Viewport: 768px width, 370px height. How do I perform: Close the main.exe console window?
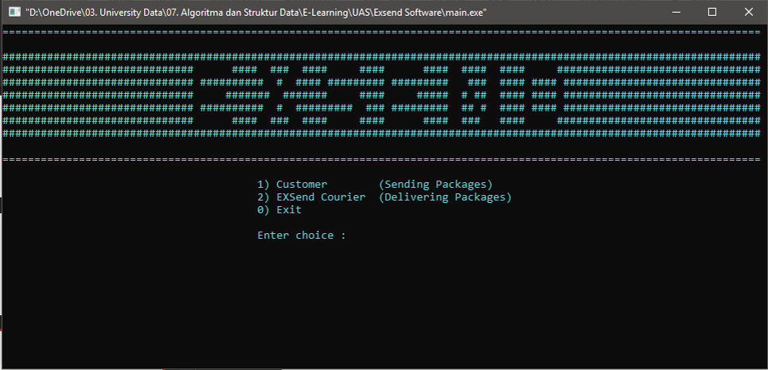point(749,12)
